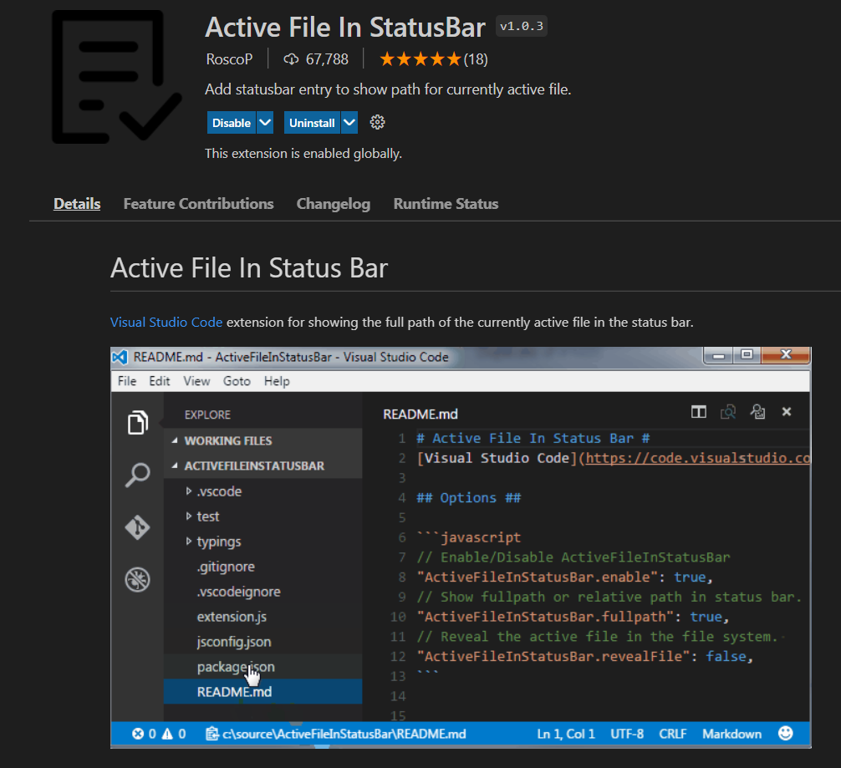
Task: Click code line 1 heading text
Action: click(x=533, y=439)
